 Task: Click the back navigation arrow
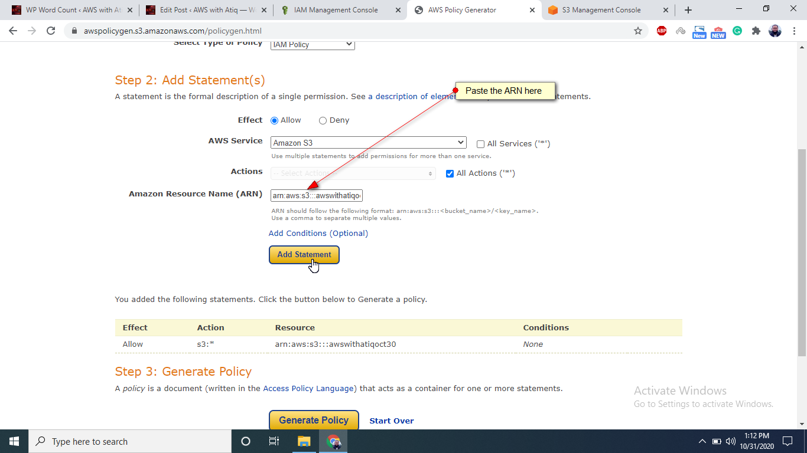(12, 31)
